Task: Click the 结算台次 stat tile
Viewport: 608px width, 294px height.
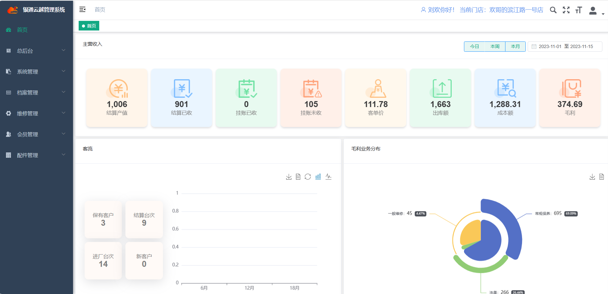Action: [x=144, y=219]
